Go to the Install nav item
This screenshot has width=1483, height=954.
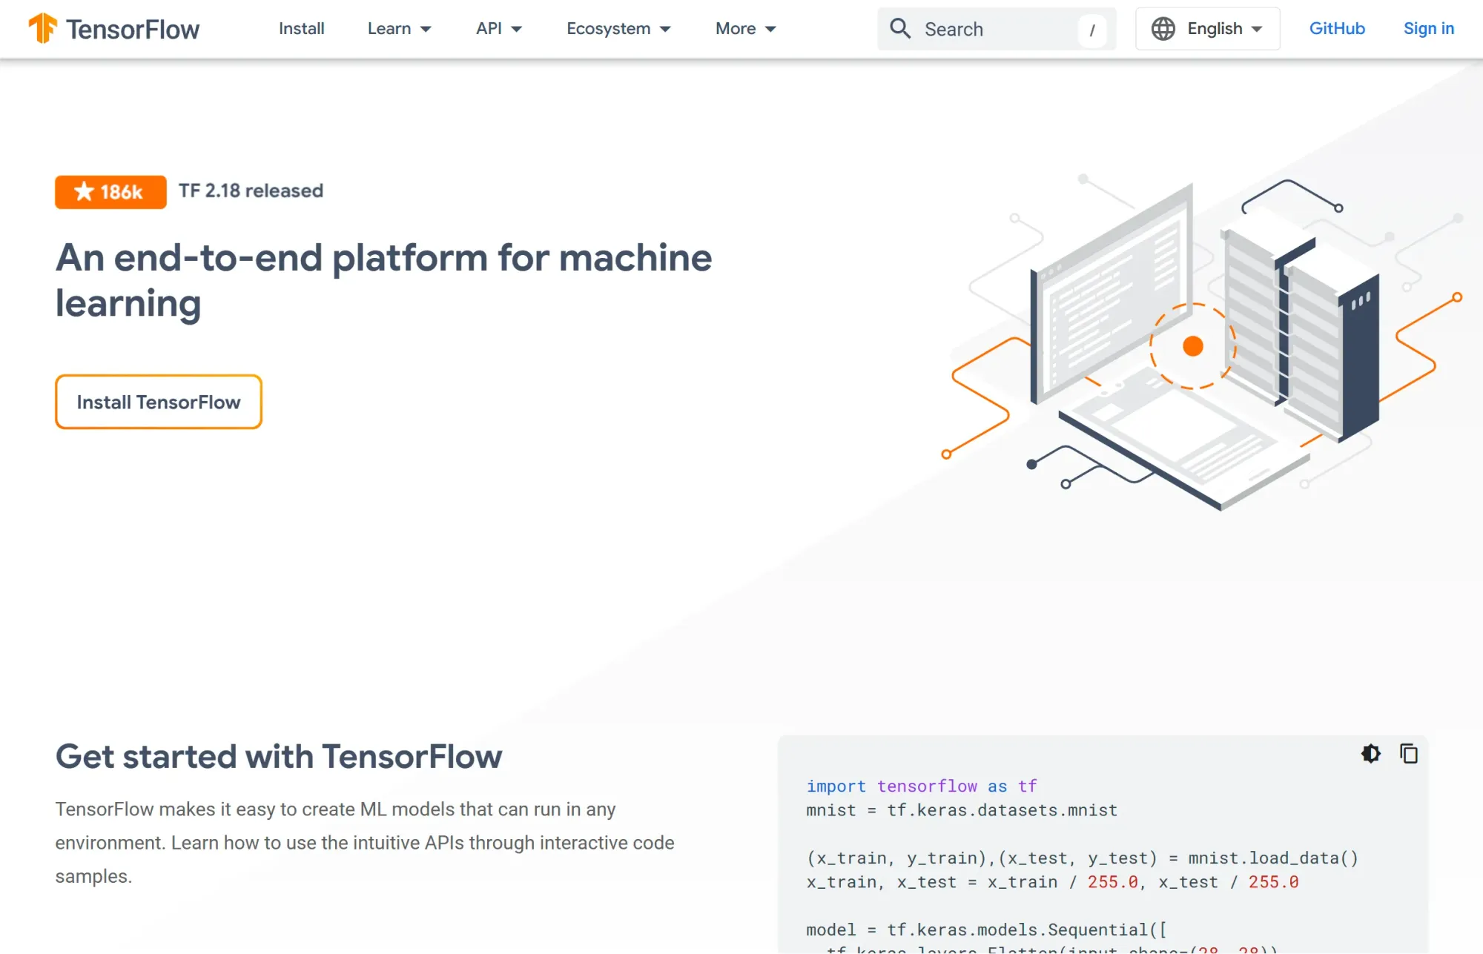point(301,28)
